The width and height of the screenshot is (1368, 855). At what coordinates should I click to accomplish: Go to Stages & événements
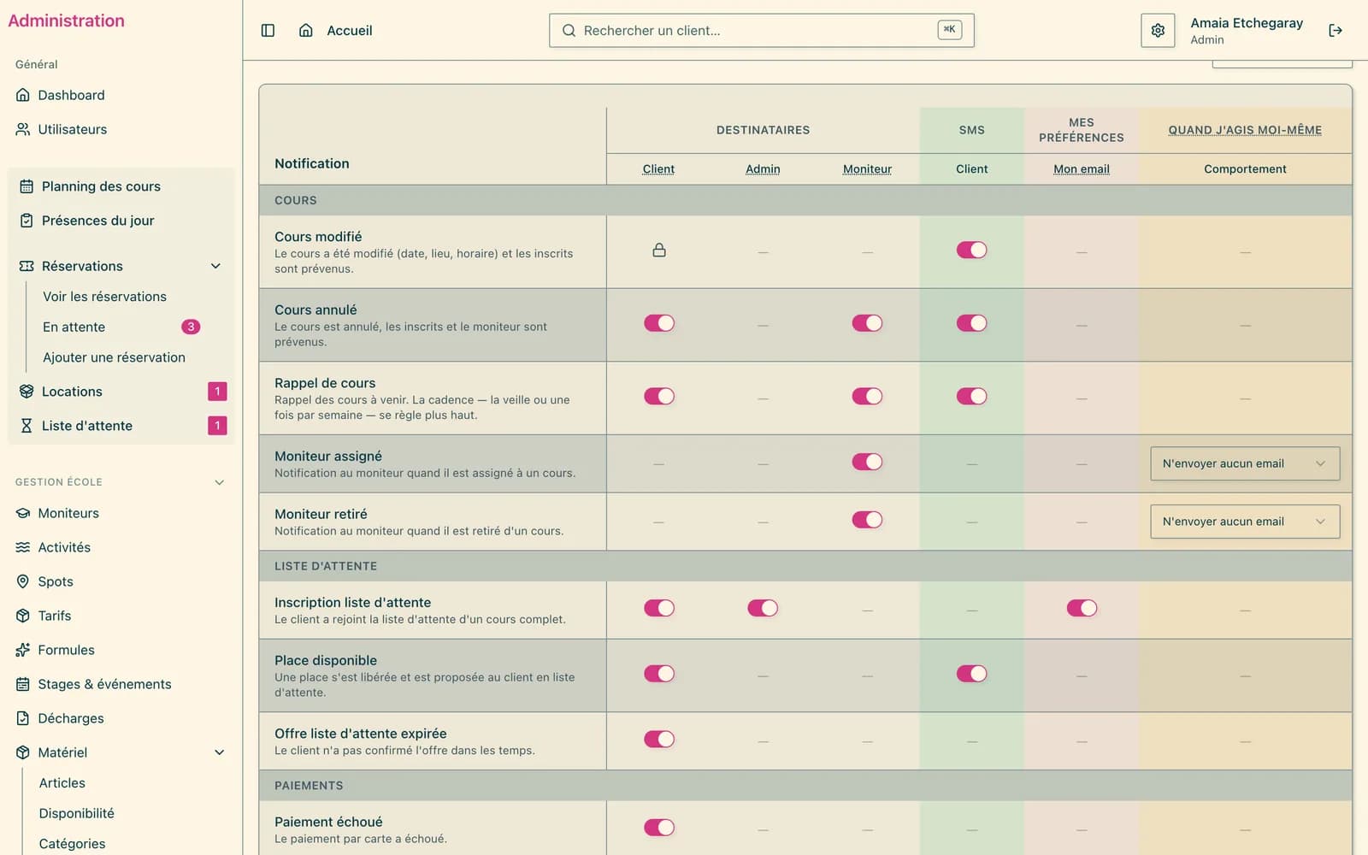(x=104, y=684)
